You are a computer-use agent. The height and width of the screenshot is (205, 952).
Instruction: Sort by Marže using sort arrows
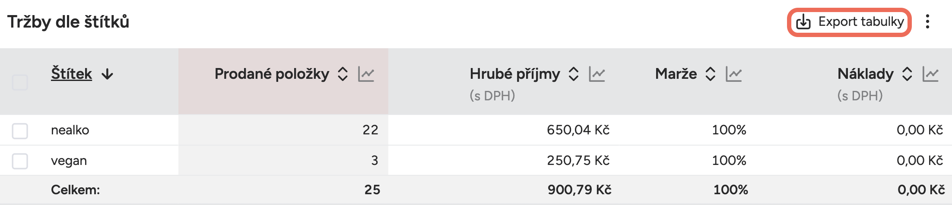pos(710,74)
